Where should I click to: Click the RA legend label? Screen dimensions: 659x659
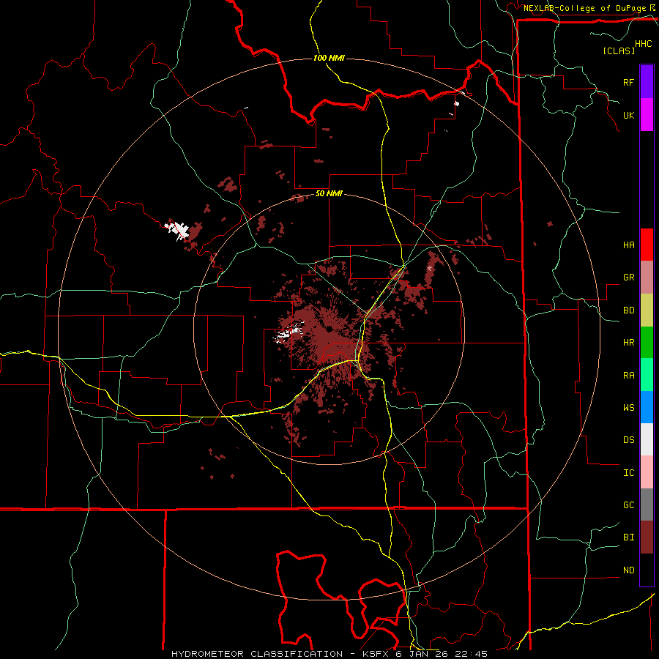point(628,376)
